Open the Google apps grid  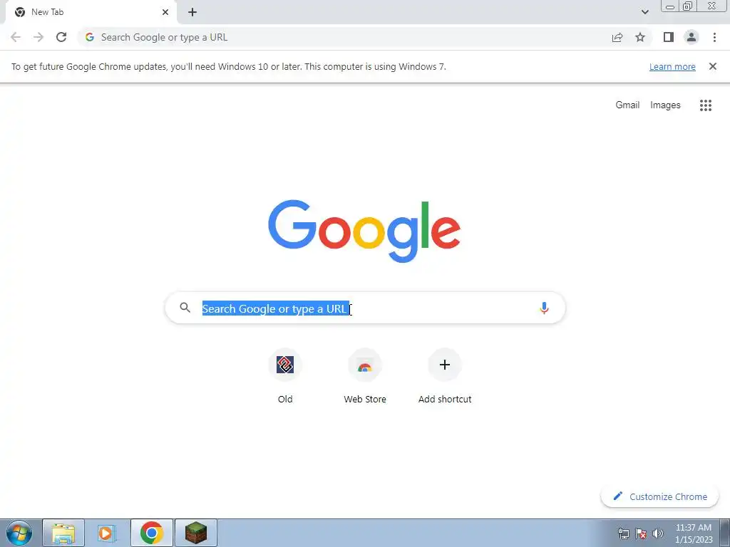coord(706,105)
